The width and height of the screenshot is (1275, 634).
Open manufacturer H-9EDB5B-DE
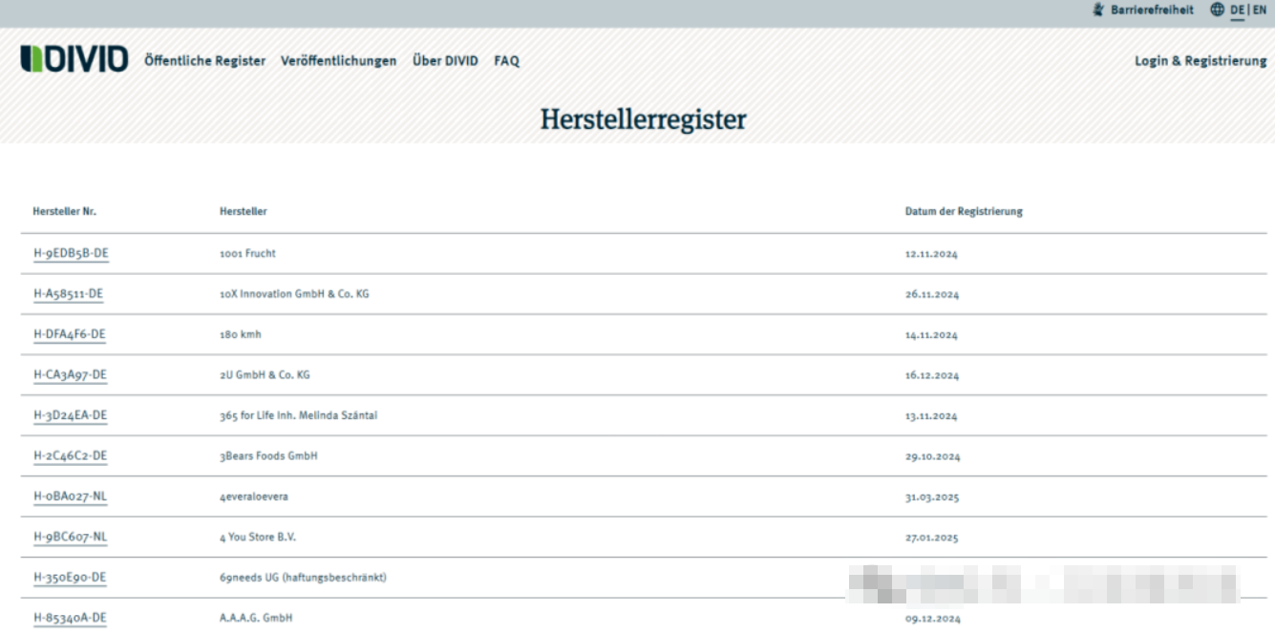[x=71, y=253]
